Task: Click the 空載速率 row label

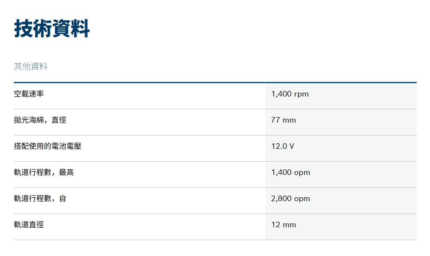Action: [29, 94]
